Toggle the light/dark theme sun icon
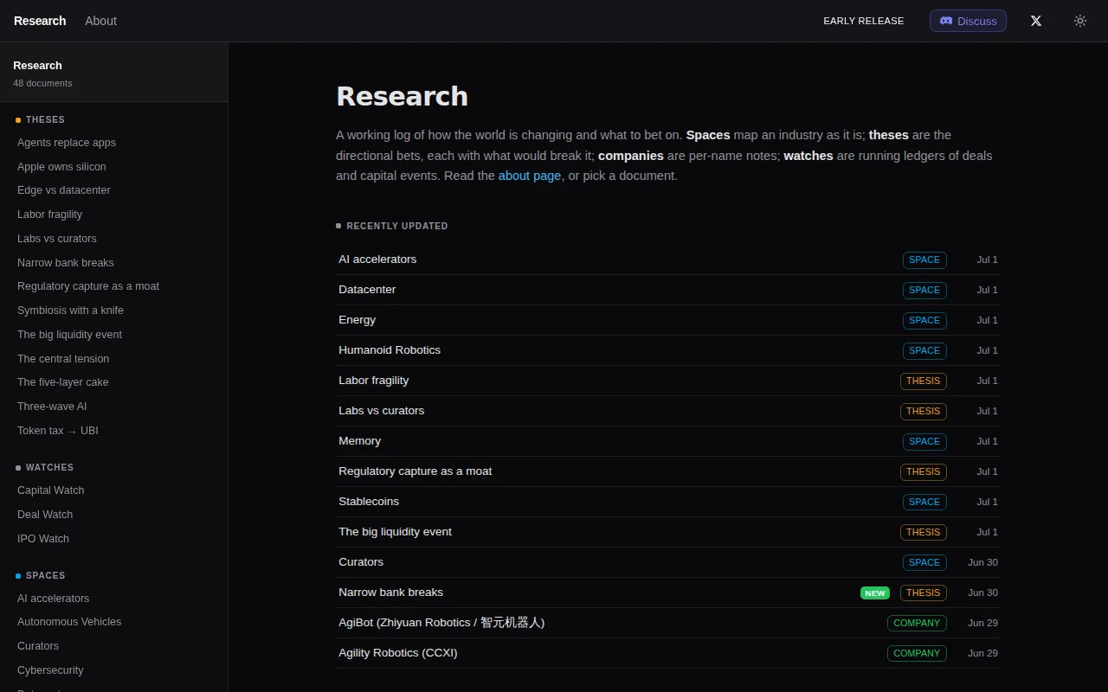1108x692 pixels. pos(1080,21)
